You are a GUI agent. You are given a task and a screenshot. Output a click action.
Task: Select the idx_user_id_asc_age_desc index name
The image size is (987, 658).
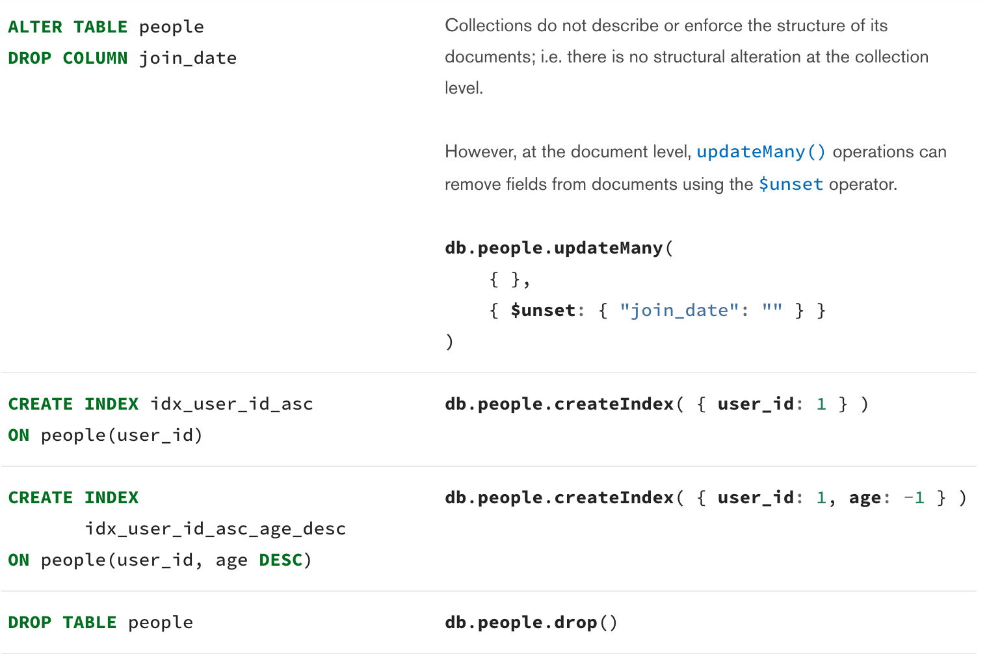click(215, 529)
